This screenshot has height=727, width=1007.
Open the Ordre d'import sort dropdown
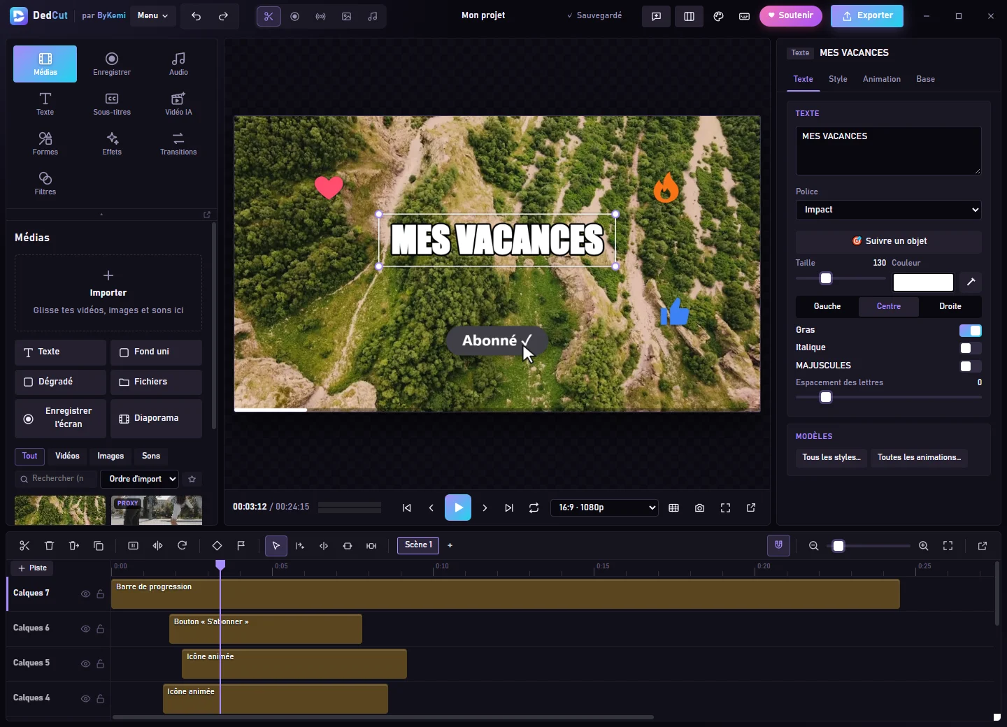click(140, 479)
